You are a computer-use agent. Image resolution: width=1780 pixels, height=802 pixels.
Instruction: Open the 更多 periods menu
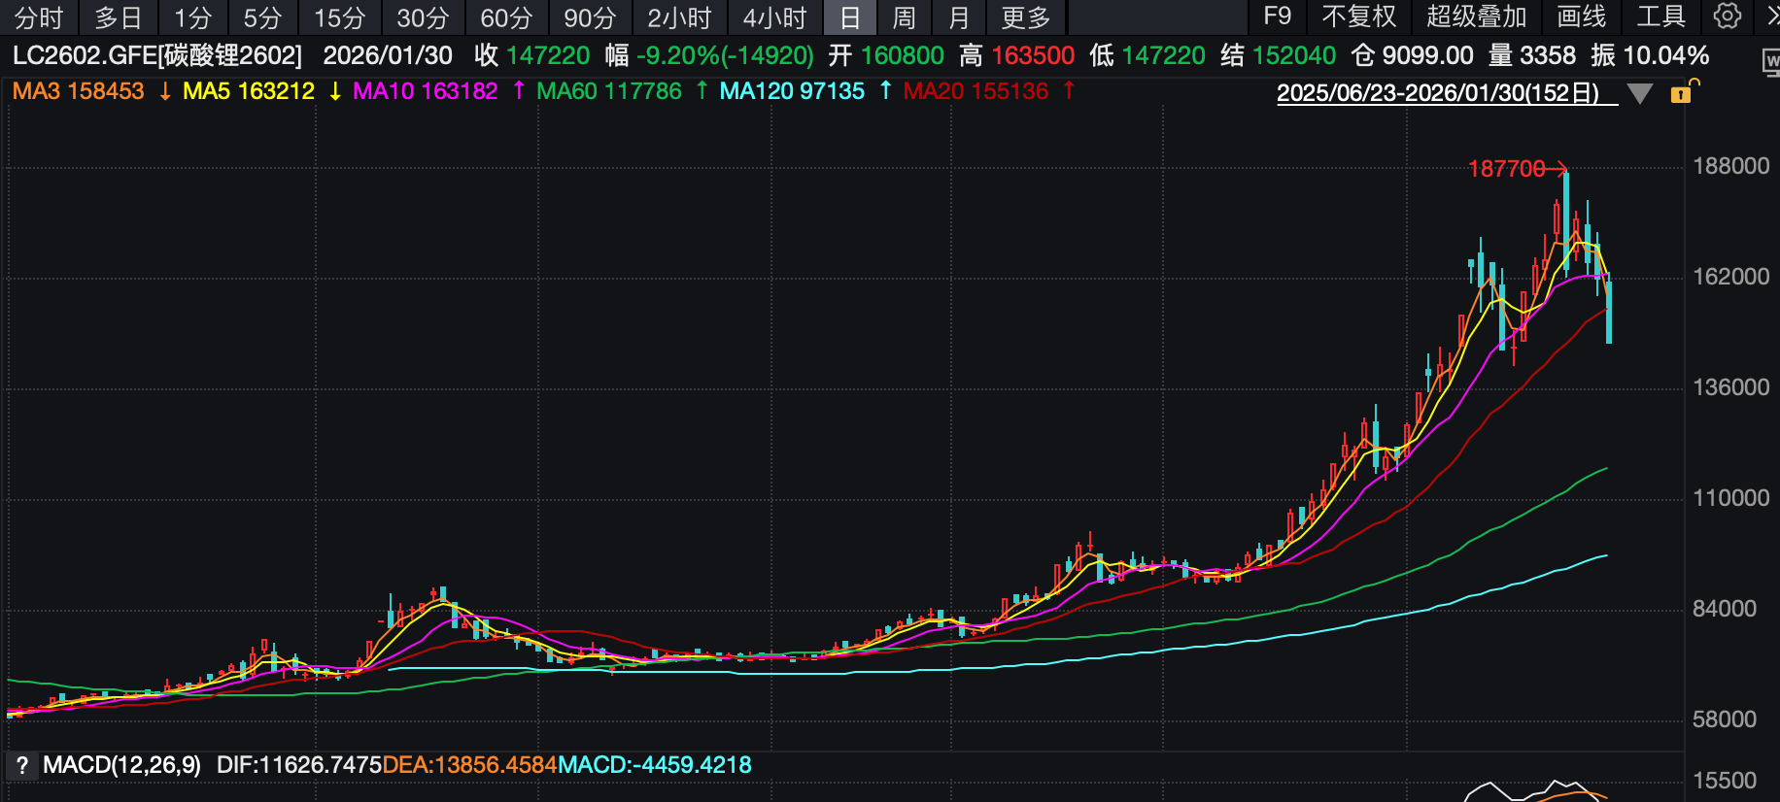(1025, 17)
